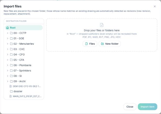161x114 pixels.
Task: Click the 05 - CFA folder icon
Action: (x=11, y=60)
